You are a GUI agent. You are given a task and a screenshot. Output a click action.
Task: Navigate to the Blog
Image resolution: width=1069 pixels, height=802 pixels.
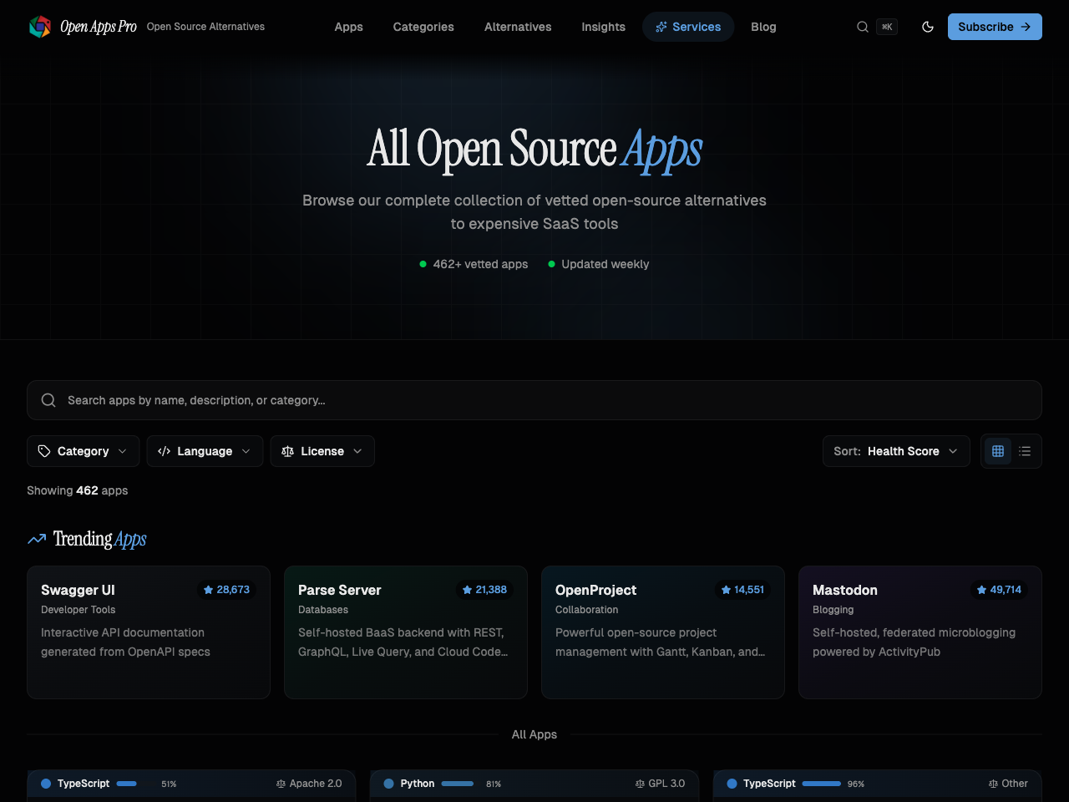(x=763, y=27)
